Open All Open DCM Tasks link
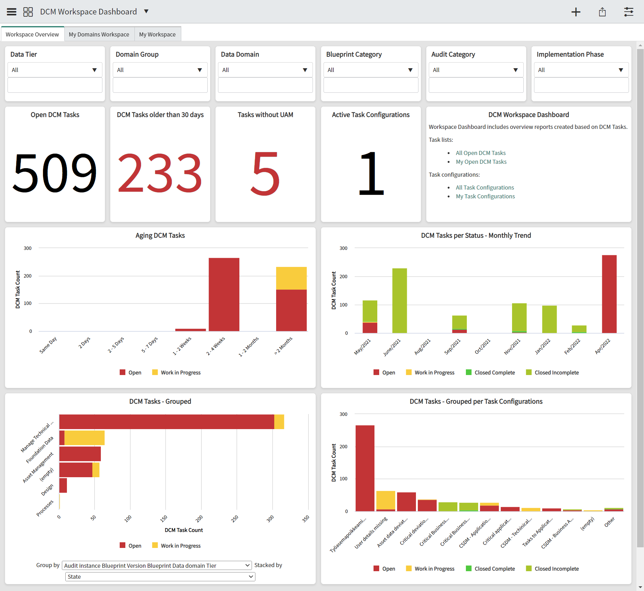 click(x=480, y=153)
